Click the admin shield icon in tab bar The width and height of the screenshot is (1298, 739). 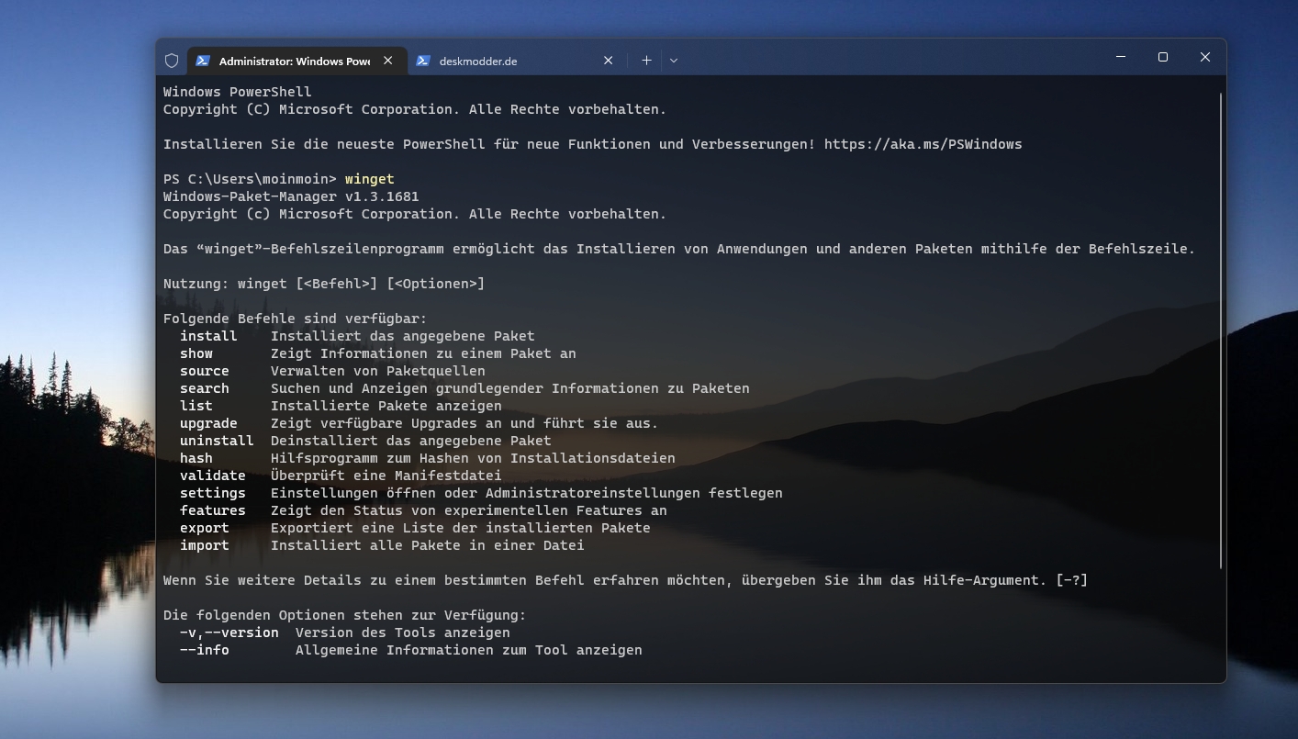tap(172, 61)
